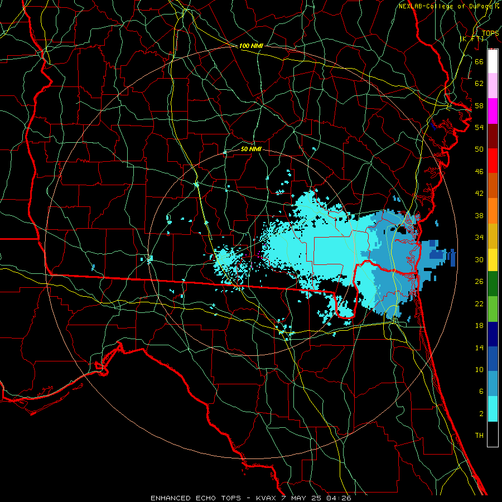Pick the cyan 6 kft legend swatch
This screenshot has width=502, height=502.
click(493, 409)
